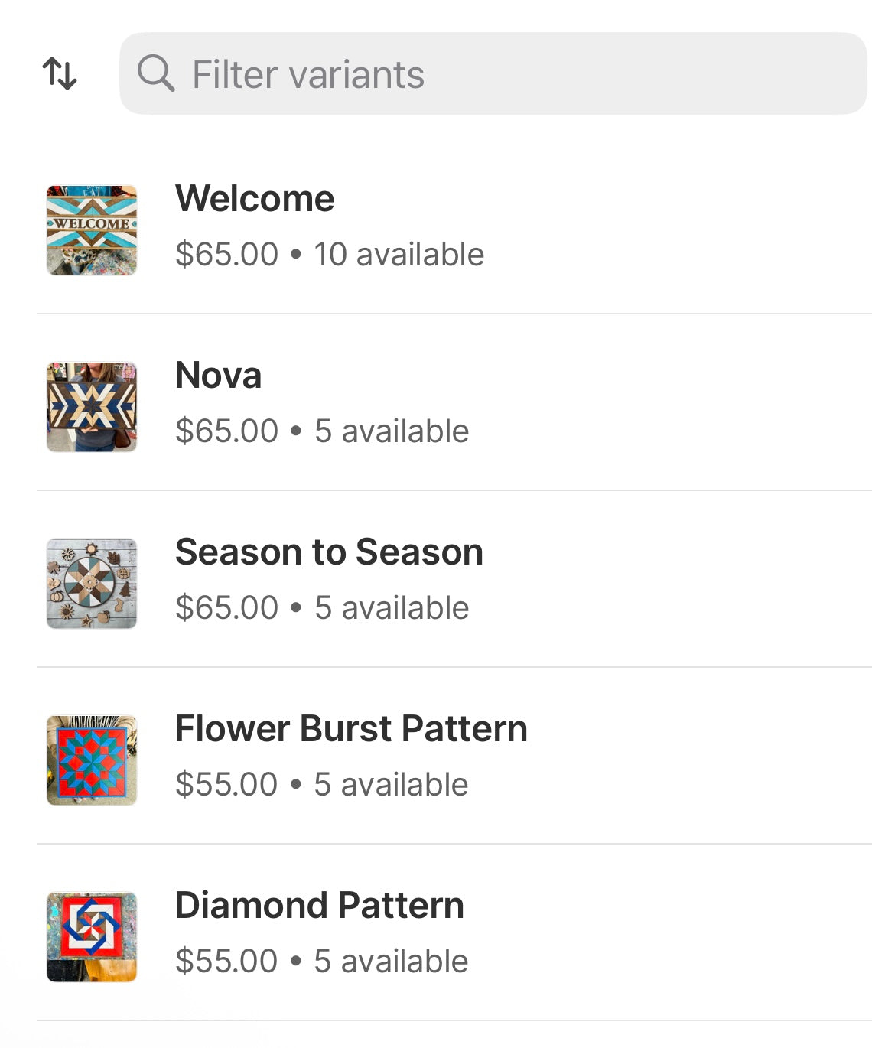Click Nova's '5 available' stock label
The width and height of the screenshot is (872, 1048).
(392, 431)
